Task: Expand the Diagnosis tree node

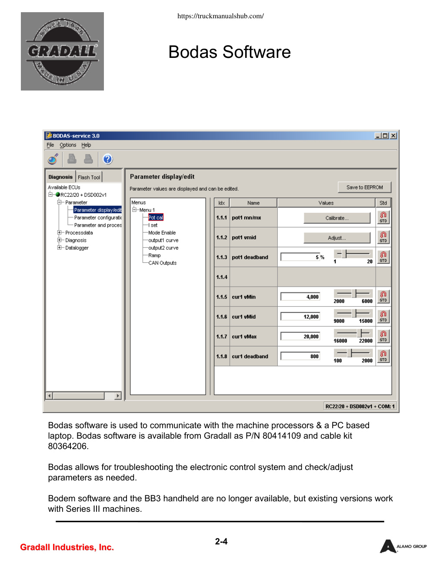Action: (x=60, y=240)
